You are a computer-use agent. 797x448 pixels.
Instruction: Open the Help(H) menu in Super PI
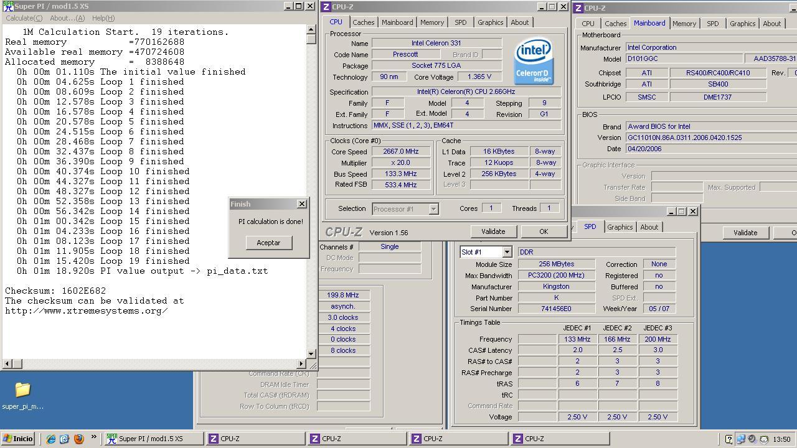103,18
